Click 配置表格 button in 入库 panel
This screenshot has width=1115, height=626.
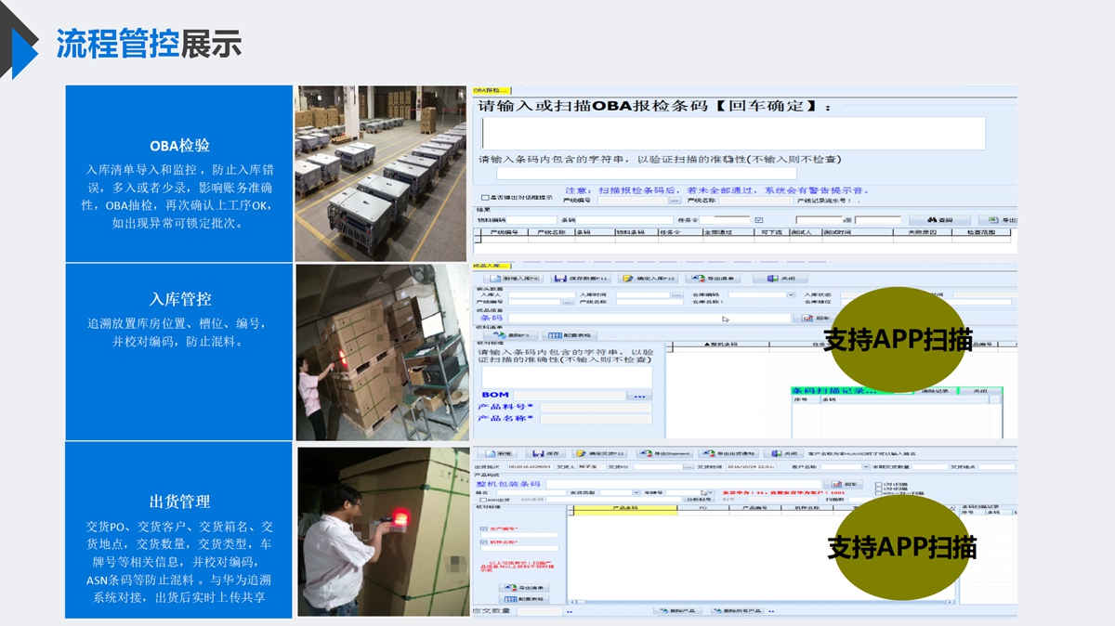[571, 334]
